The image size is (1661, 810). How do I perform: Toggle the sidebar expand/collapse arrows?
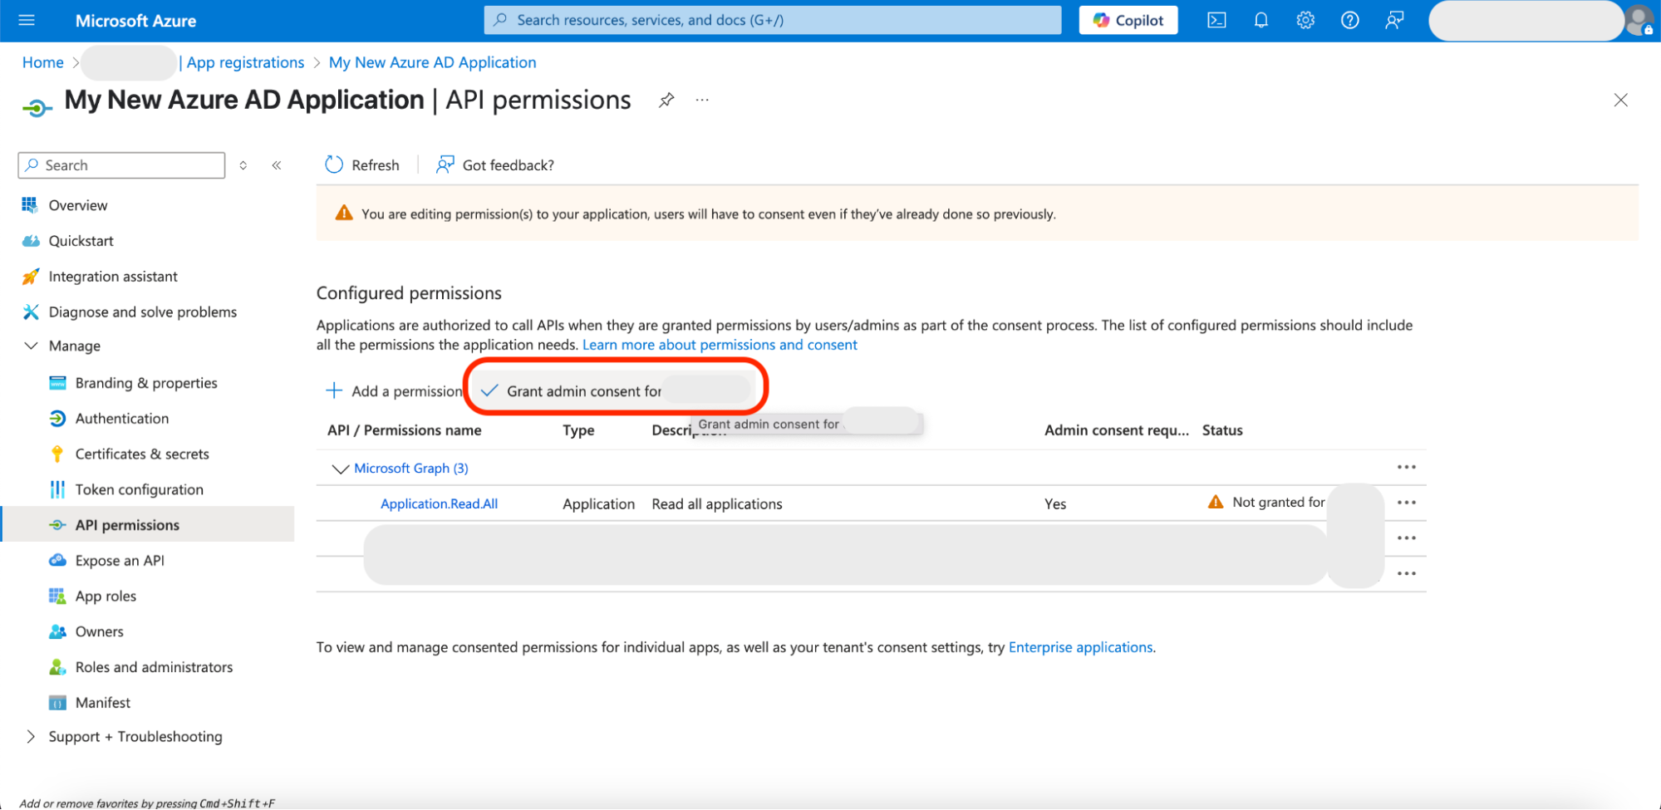pyautogui.click(x=243, y=165)
